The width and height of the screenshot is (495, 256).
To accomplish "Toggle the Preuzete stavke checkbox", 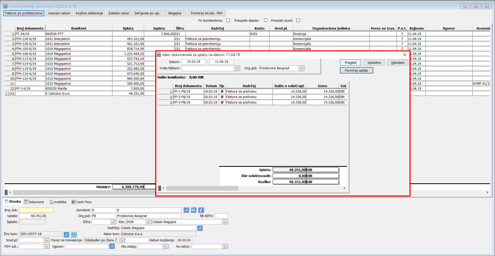I will (x=266, y=20).
